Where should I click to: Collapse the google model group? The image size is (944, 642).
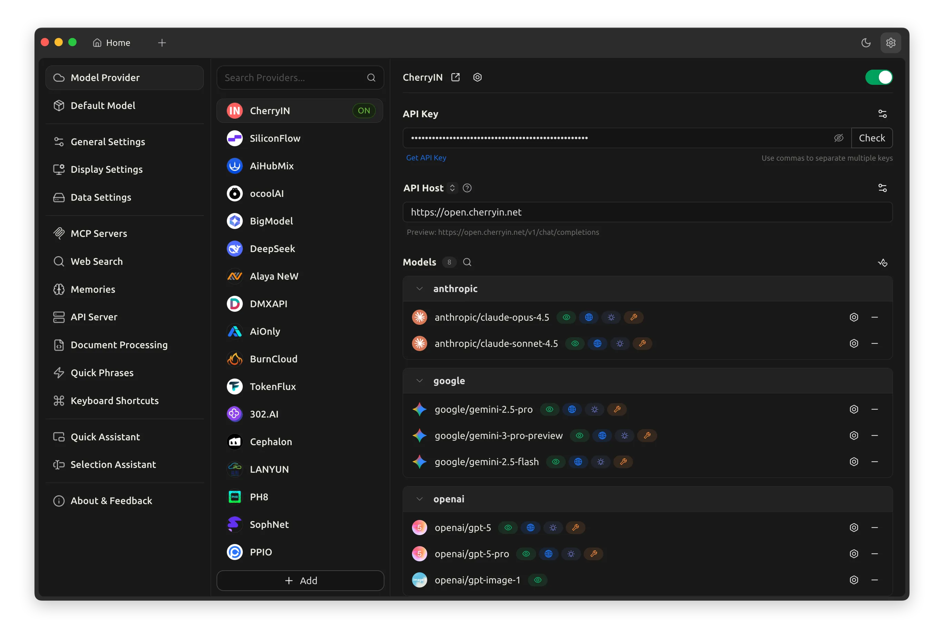click(420, 381)
